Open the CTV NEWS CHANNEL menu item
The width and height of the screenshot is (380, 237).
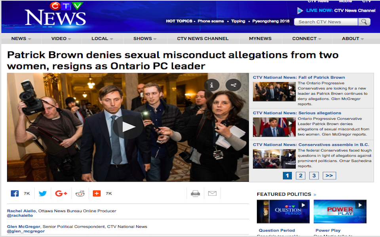coord(203,39)
